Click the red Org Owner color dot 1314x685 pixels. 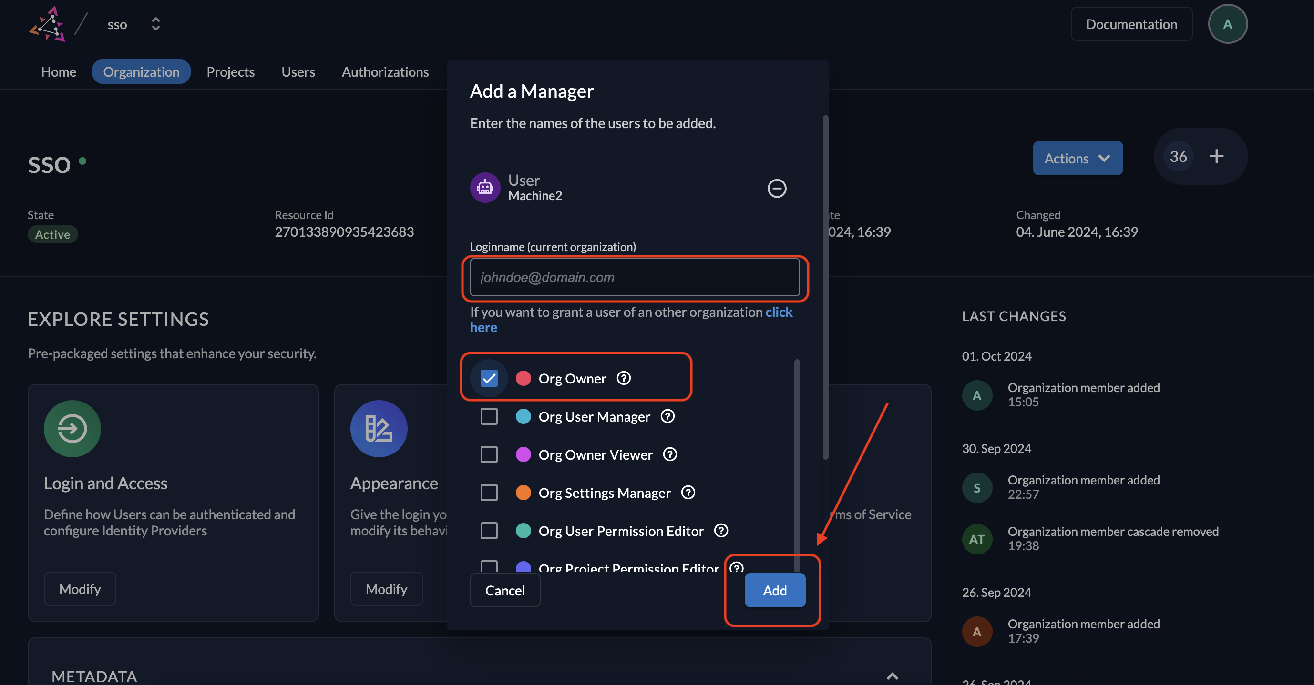(x=523, y=378)
